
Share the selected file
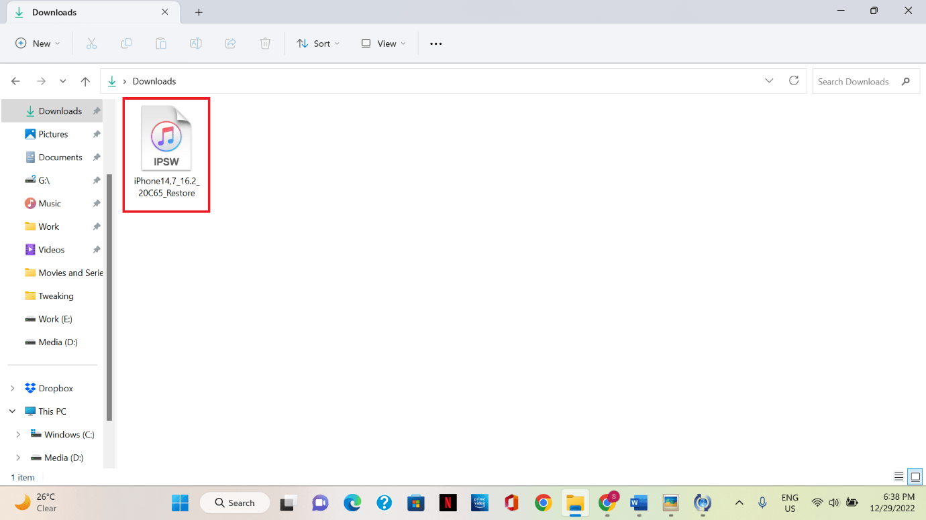pyautogui.click(x=230, y=43)
